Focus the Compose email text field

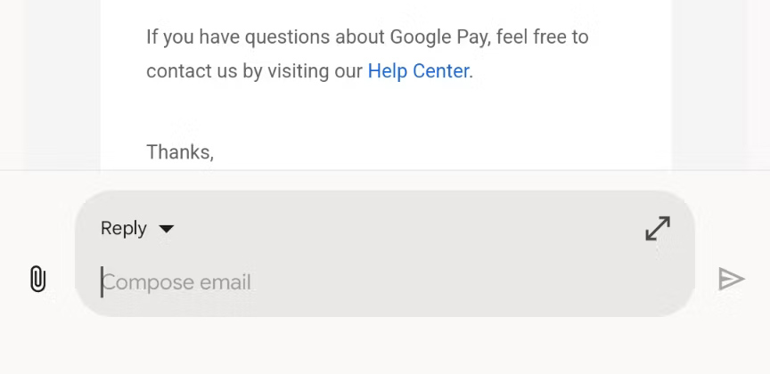(384, 282)
